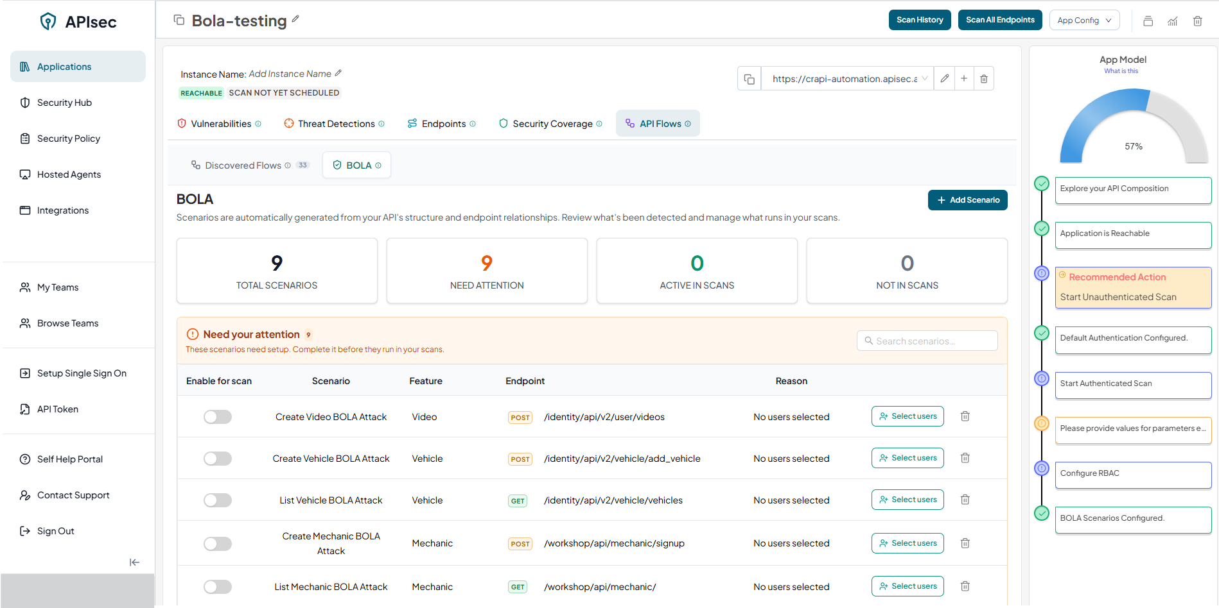The width and height of the screenshot is (1219, 608).
Task: Copy the instance URL using copy icon
Action: [x=749, y=79]
